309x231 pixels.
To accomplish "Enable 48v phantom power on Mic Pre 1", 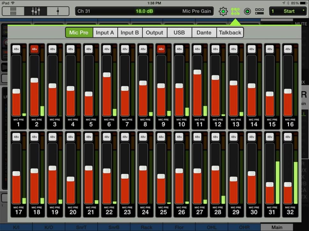I will click(x=17, y=49).
